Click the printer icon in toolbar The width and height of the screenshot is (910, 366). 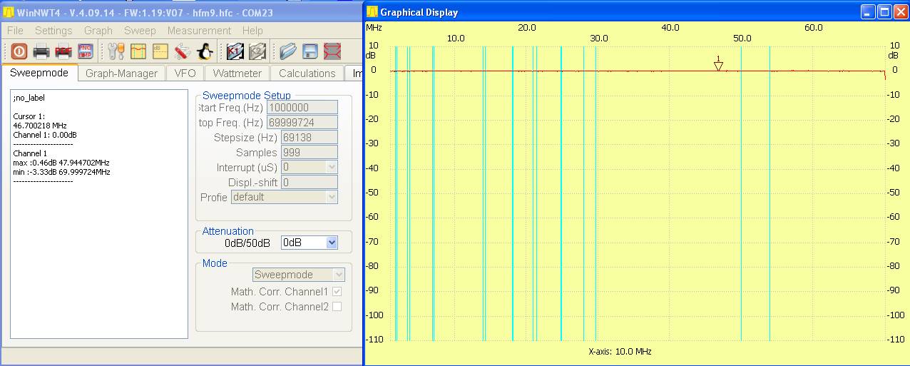pyautogui.click(x=41, y=51)
